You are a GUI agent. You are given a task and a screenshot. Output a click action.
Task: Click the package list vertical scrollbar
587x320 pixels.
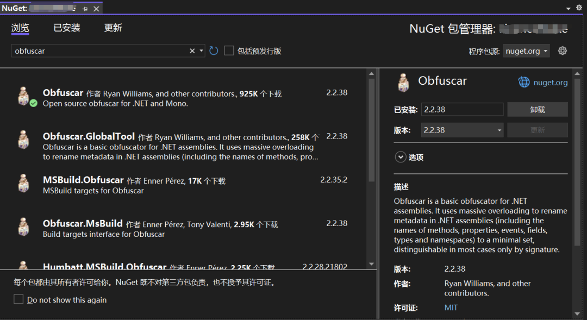coord(372,130)
